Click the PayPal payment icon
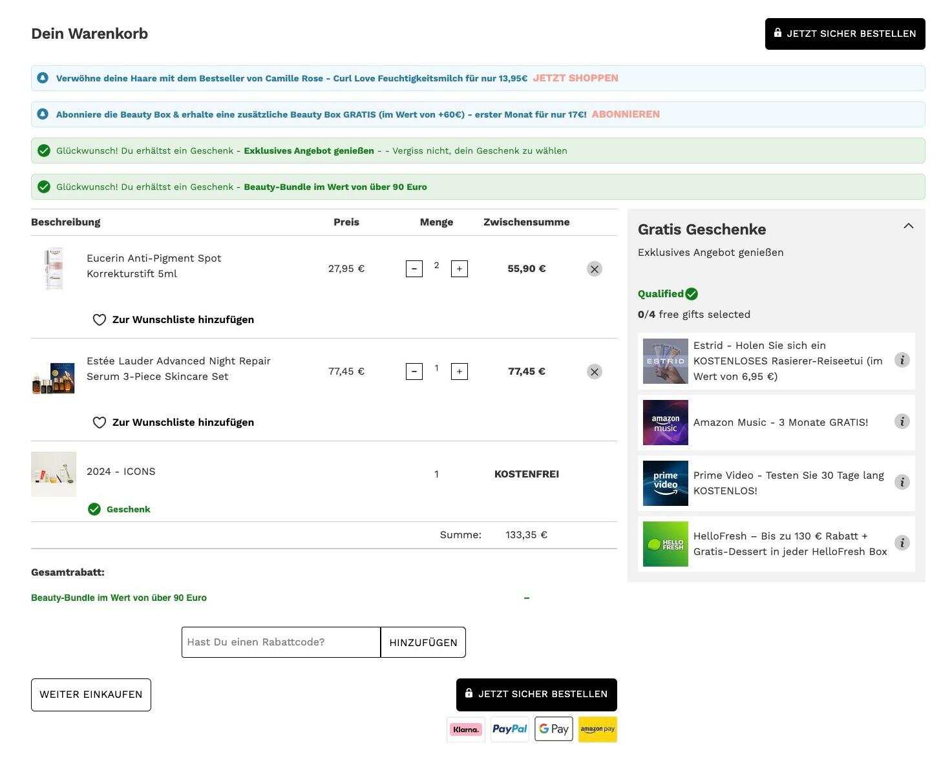The height and width of the screenshot is (765, 941). click(x=510, y=729)
